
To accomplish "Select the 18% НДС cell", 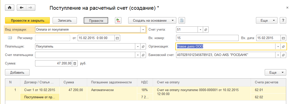I will tap(145, 90).
